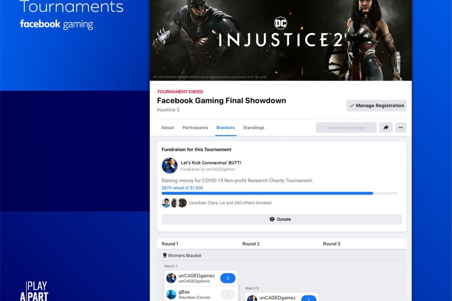Screen dimensions: 452x301
Task: Click the first donor avatar
Action: pos(166,203)
